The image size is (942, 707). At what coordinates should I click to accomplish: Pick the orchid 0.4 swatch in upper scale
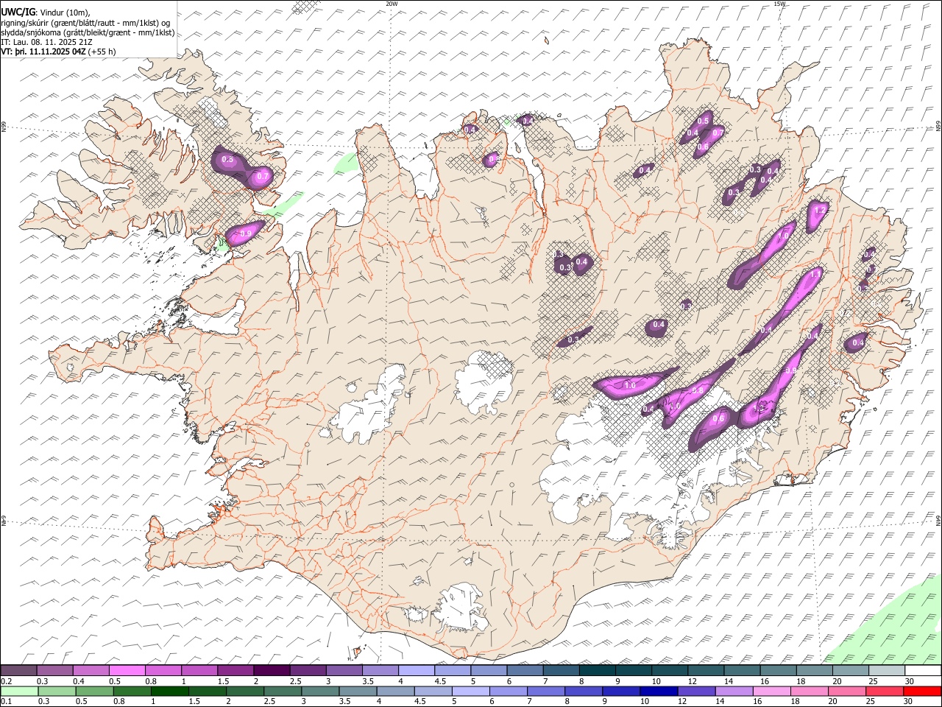pyautogui.click(x=91, y=671)
